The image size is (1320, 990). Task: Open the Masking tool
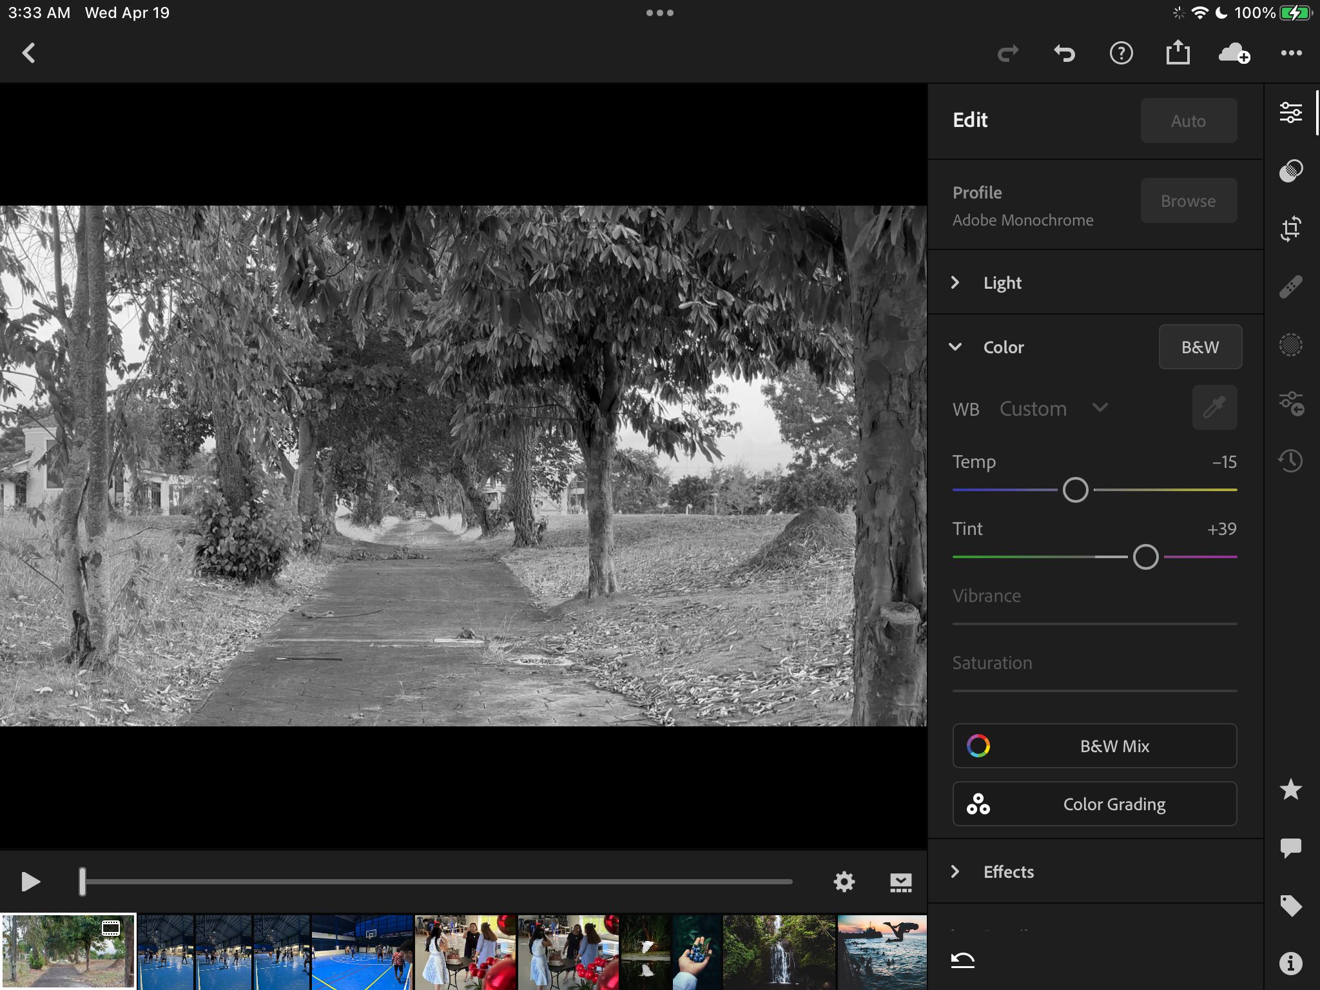[x=1292, y=346]
